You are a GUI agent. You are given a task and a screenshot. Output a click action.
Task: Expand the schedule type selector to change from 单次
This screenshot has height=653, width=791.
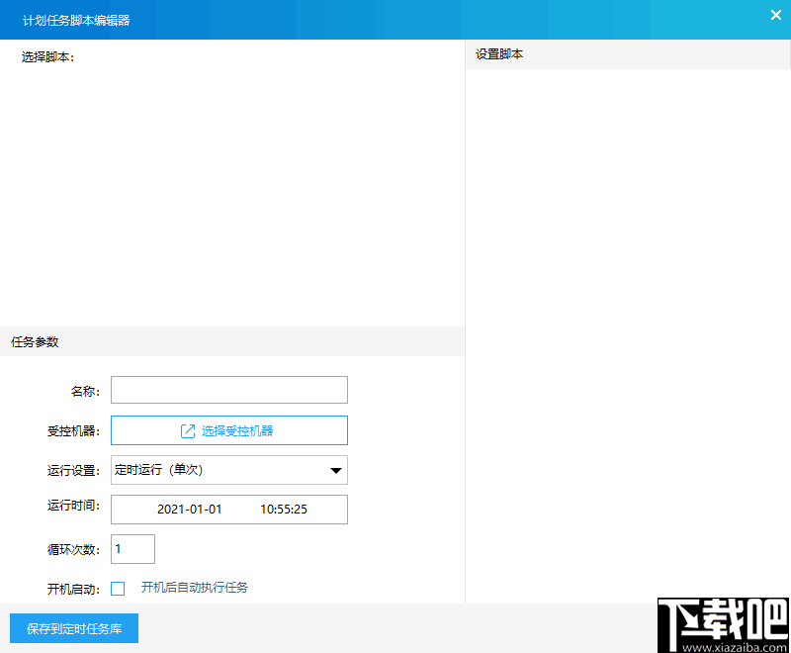228,469
